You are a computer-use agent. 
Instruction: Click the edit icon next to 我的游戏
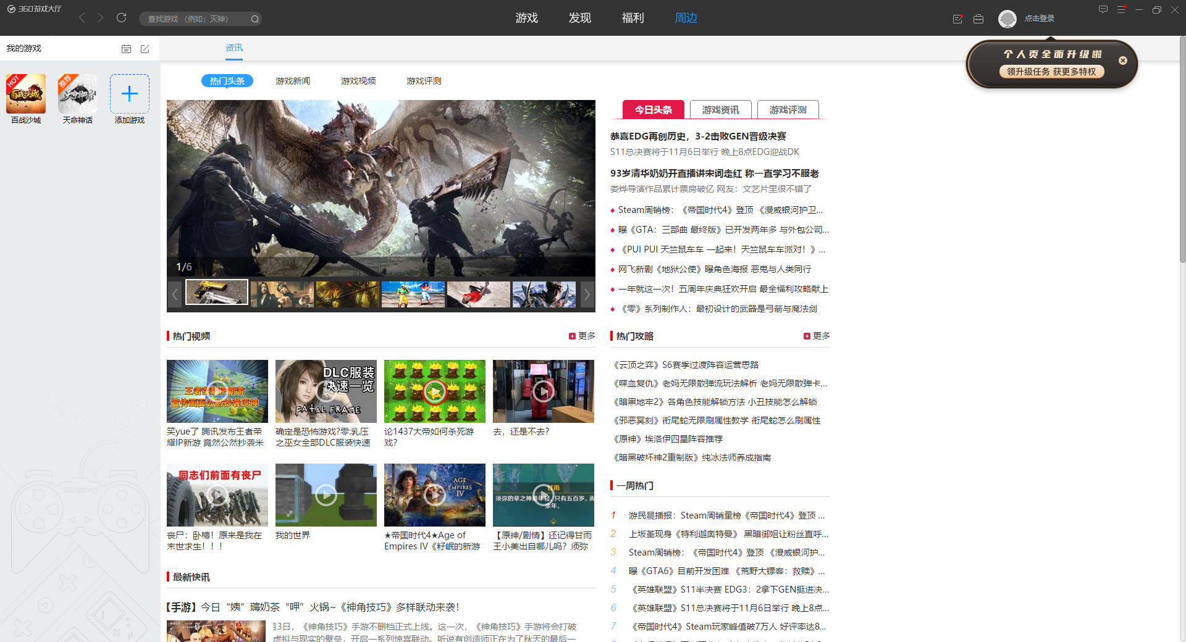(145, 48)
